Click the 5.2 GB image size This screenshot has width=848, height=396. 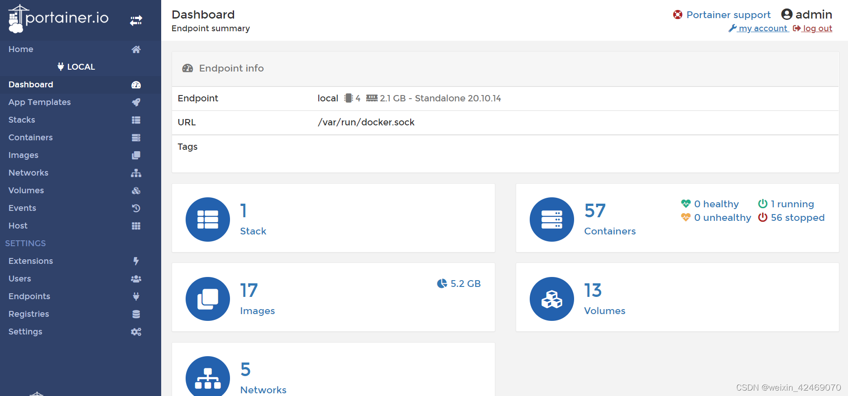(459, 283)
